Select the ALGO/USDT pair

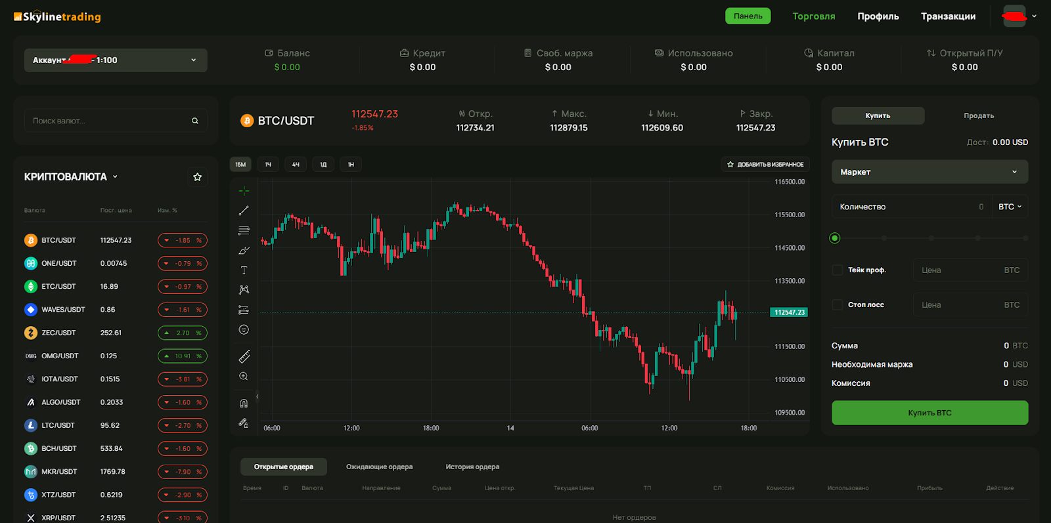pos(116,402)
